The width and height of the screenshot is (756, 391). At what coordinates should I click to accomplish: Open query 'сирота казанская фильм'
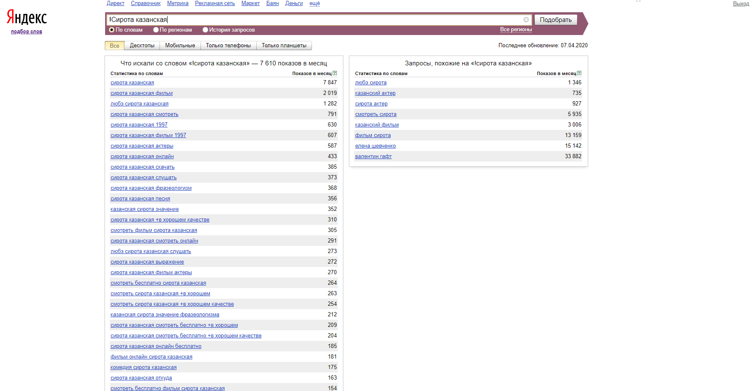(x=141, y=93)
